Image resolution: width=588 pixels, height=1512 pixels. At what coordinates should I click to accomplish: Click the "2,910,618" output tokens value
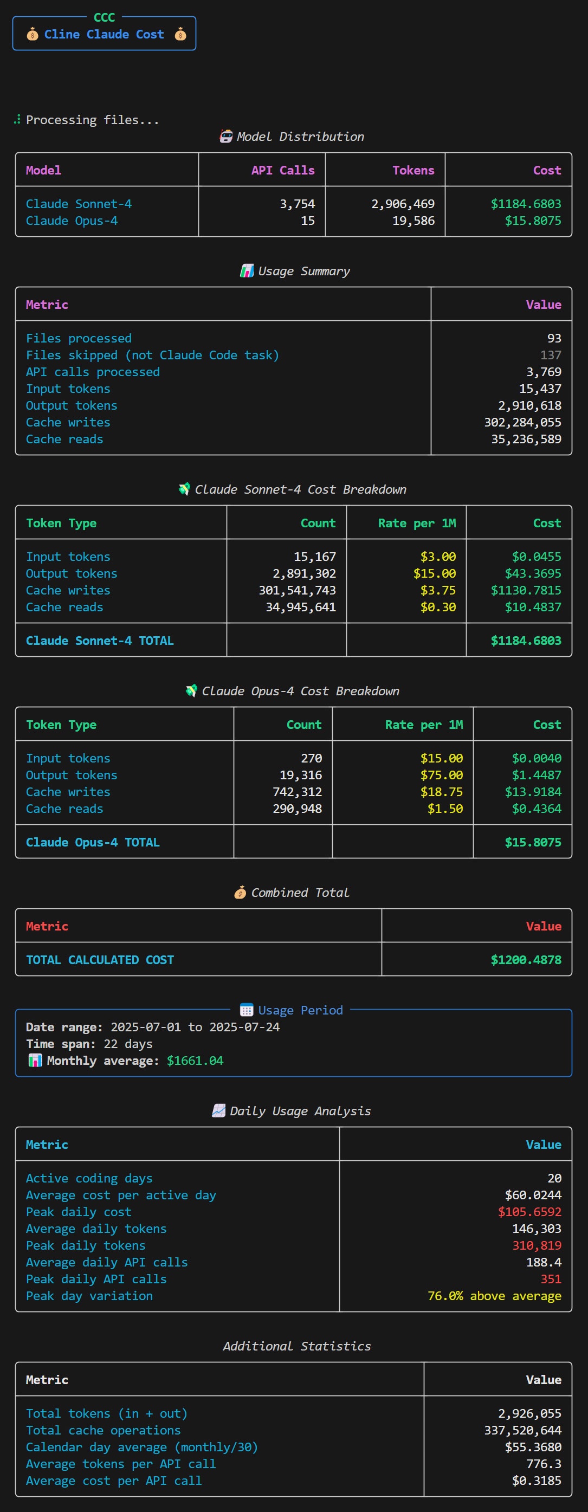click(529, 405)
